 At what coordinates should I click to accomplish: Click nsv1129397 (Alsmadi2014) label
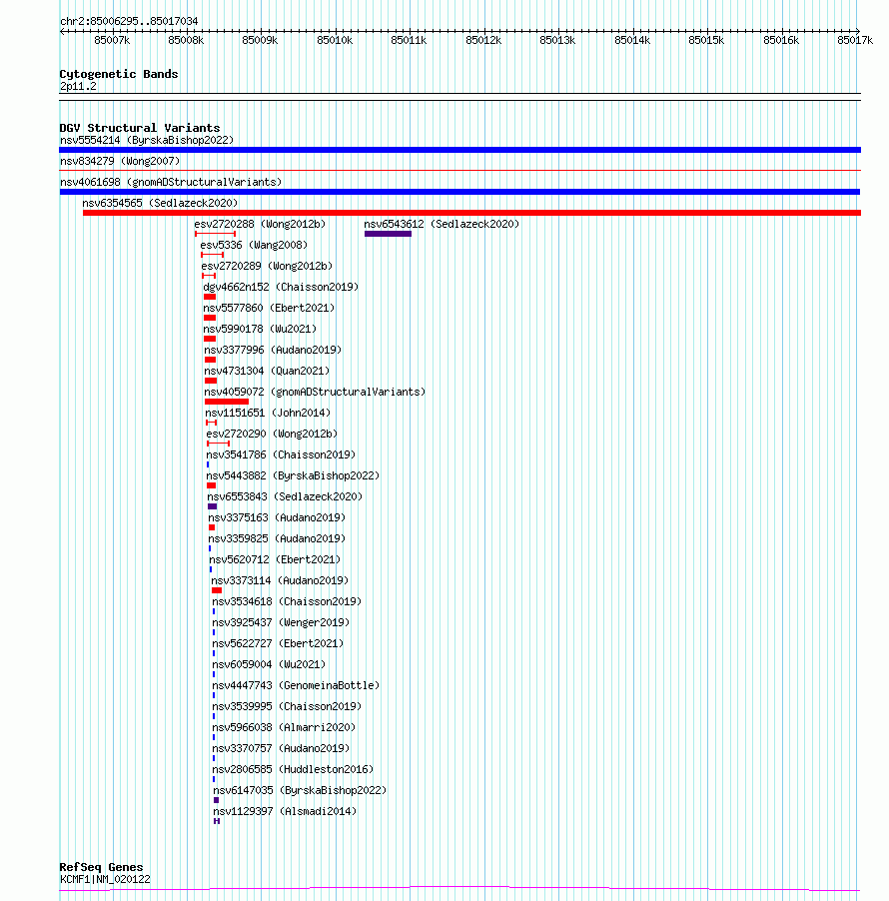coord(285,811)
